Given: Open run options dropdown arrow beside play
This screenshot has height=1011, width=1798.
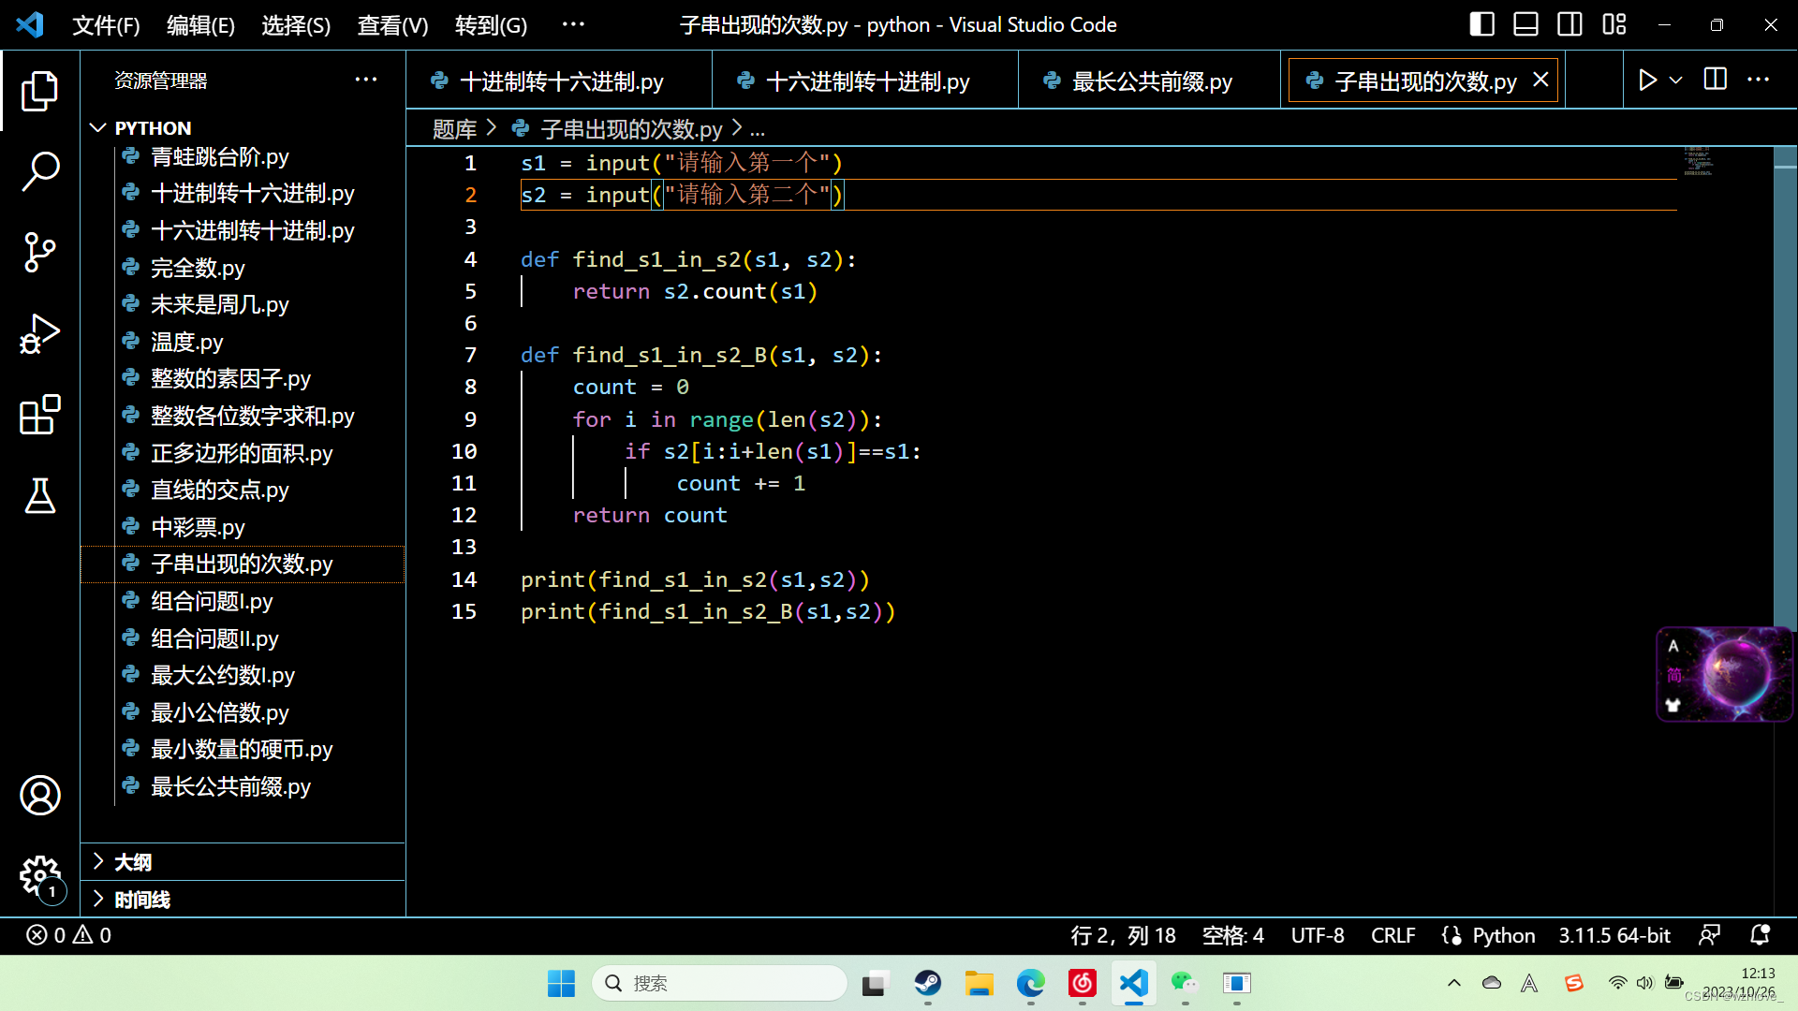Looking at the screenshot, I should click(1676, 81).
